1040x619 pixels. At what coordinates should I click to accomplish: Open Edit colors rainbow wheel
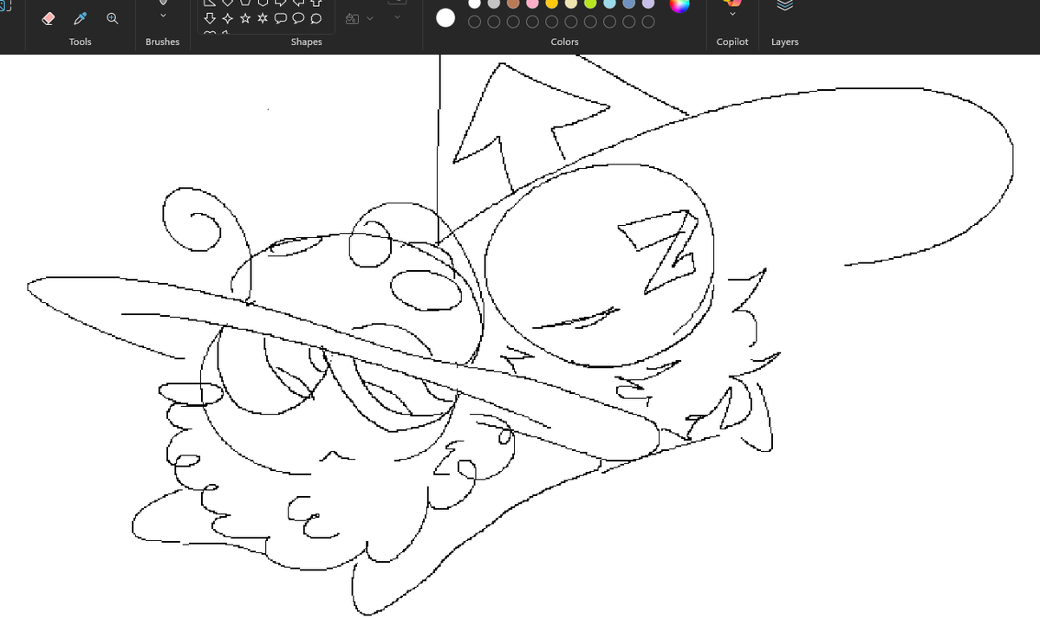[680, 4]
